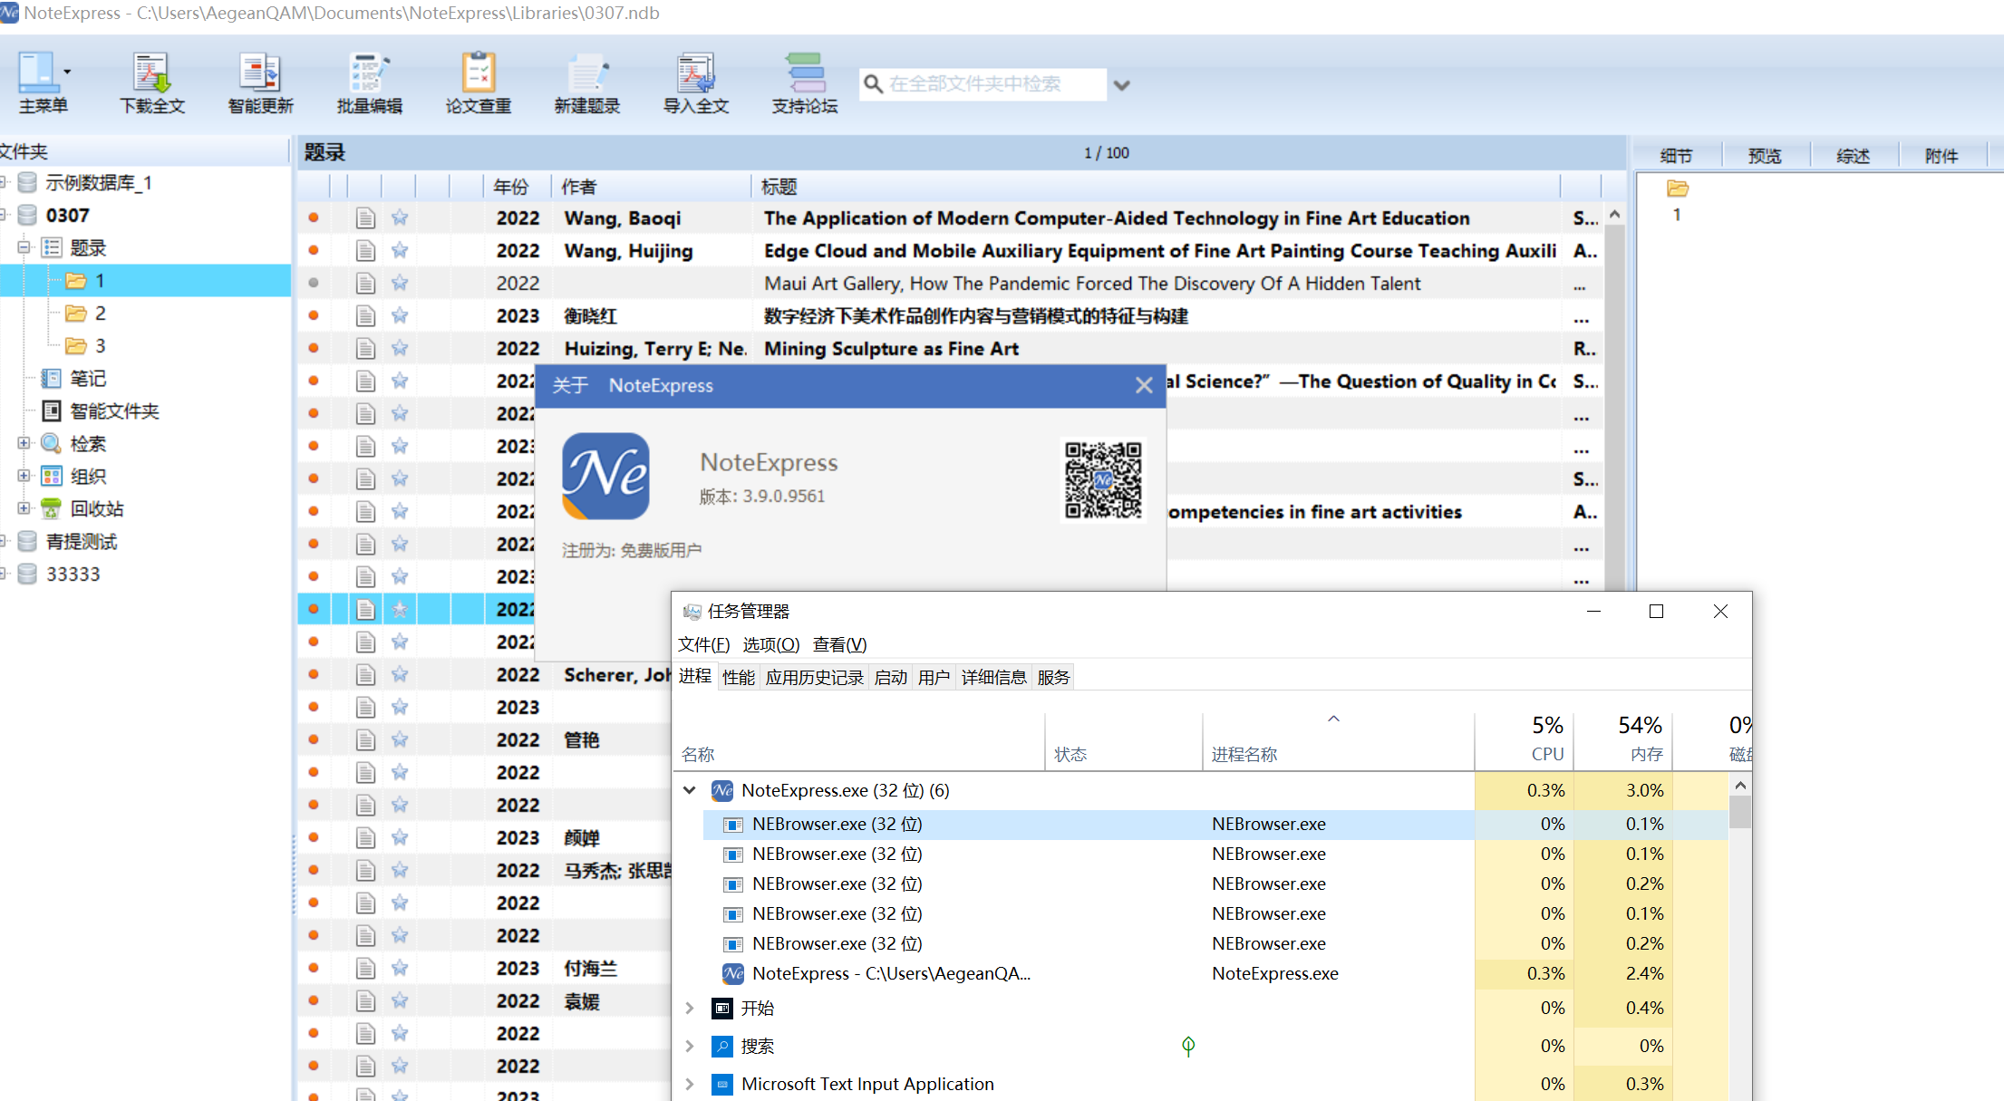This screenshot has width=2004, height=1101.
Task: Select the 0307 database in the tree
Action: [67, 216]
